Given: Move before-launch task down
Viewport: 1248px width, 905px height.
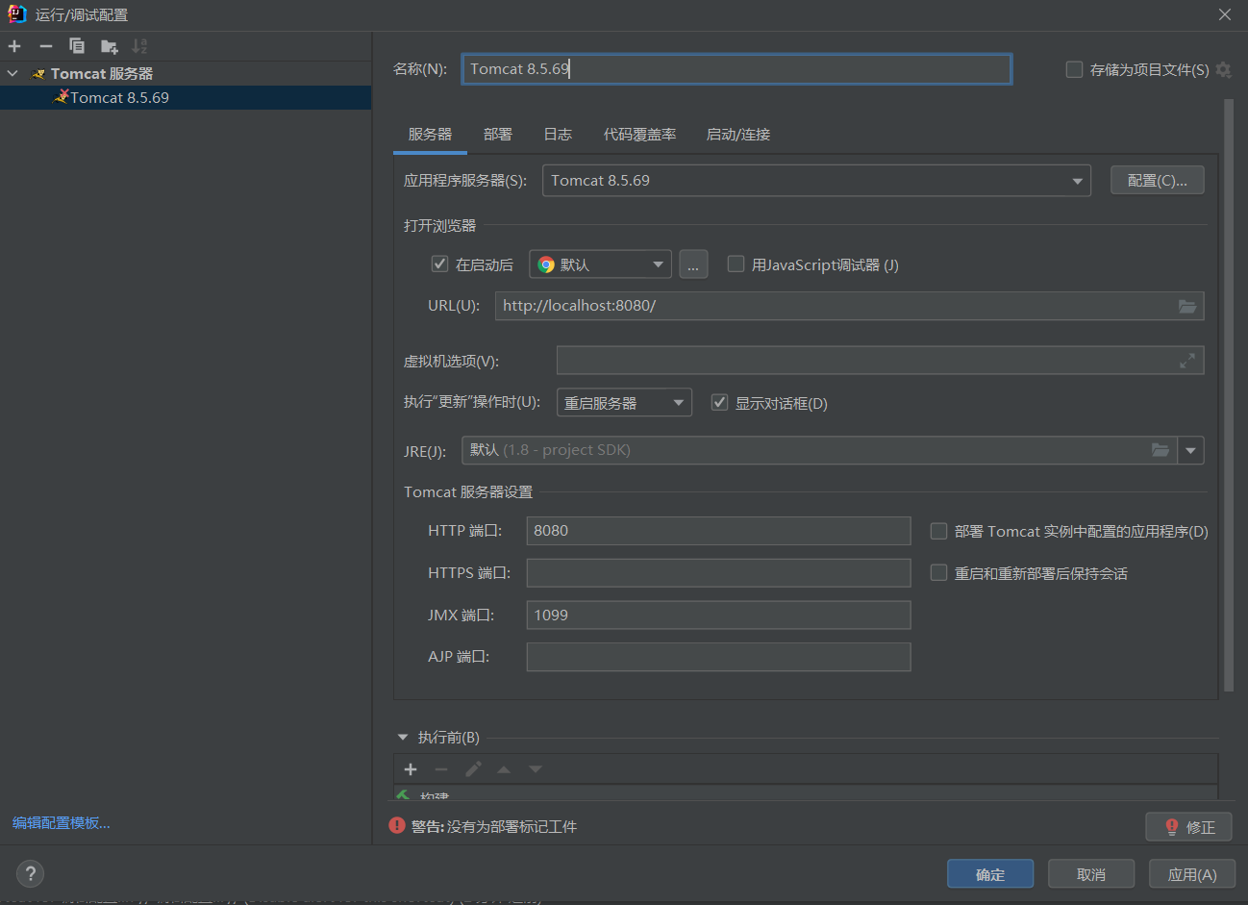Looking at the screenshot, I should (x=536, y=769).
